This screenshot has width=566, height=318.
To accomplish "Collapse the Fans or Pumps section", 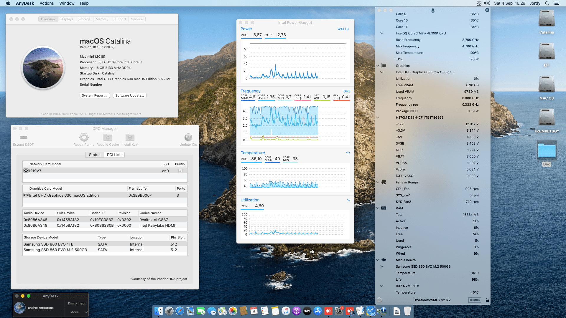I will click(x=378, y=182).
